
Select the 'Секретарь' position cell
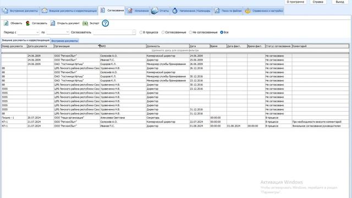pyautogui.click(x=168, y=118)
